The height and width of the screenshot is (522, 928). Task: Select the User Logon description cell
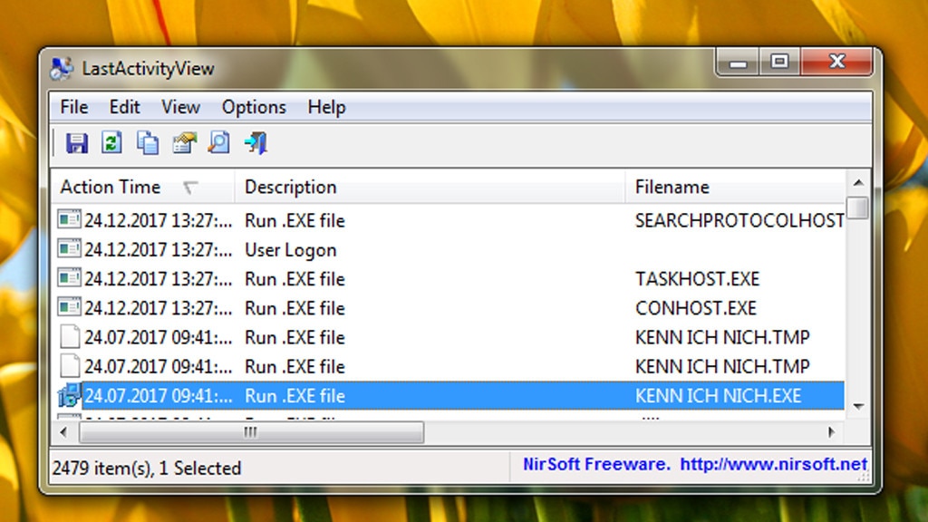coord(291,250)
